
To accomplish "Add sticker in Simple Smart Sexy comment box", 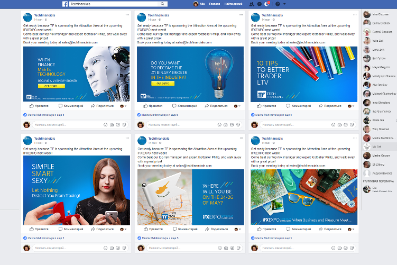I will (x=124, y=248).
